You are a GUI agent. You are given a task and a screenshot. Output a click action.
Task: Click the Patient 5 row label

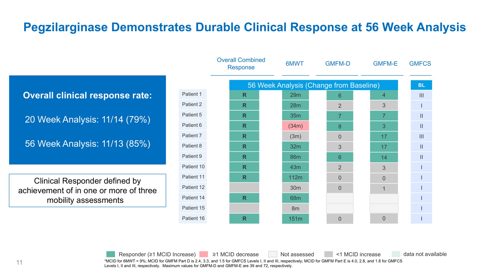[x=193, y=115]
